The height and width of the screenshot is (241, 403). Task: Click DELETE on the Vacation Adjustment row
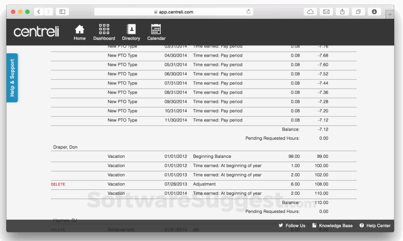pos(58,184)
